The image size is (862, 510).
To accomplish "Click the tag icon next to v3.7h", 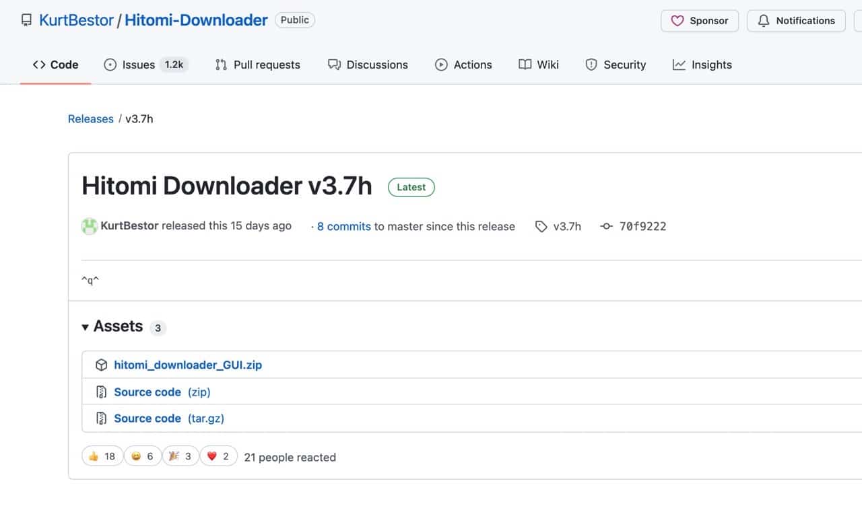I will pyautogui.click(x=541, y=227).
